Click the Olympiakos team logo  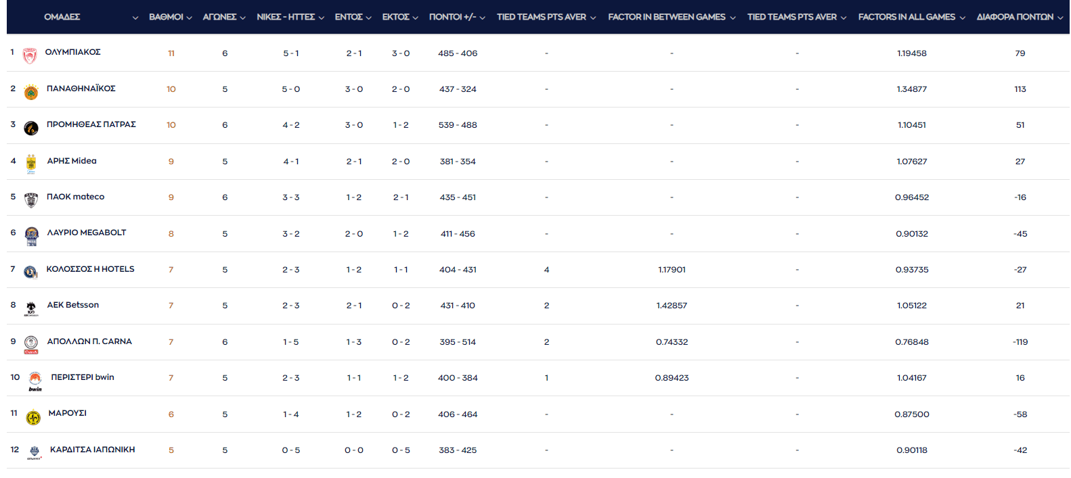point(29,56)
